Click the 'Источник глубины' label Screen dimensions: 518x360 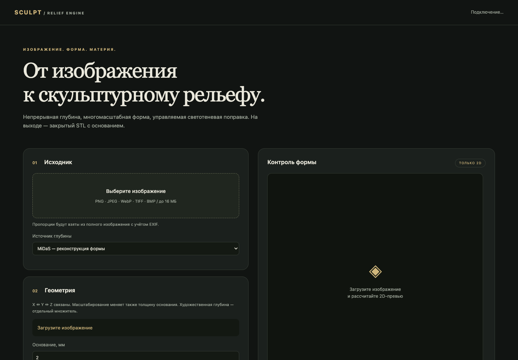tap(52, 236)
